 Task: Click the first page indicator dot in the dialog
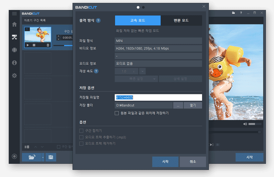[x=138, y=7]
